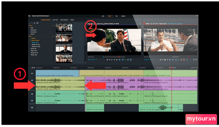Toggle the V1 video track
This screenshot has width=219, height=127.
coord(32,73)
